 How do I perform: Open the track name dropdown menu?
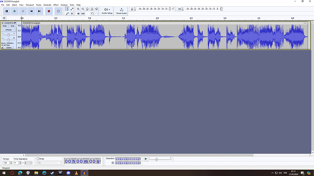10,23
